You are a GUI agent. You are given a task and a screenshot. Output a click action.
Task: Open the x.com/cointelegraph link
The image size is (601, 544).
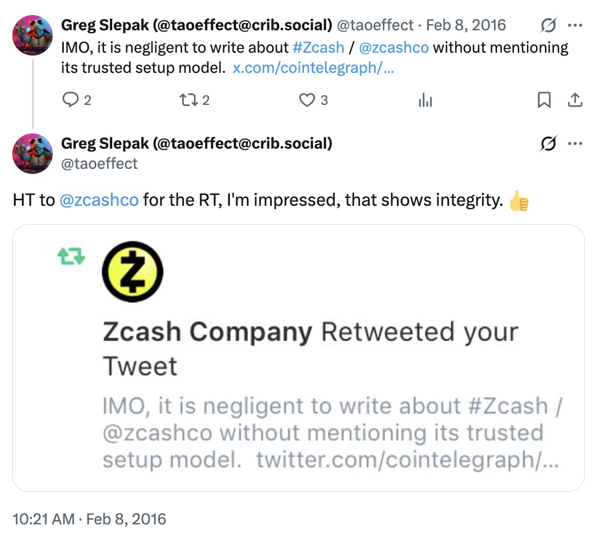(313, 68)
